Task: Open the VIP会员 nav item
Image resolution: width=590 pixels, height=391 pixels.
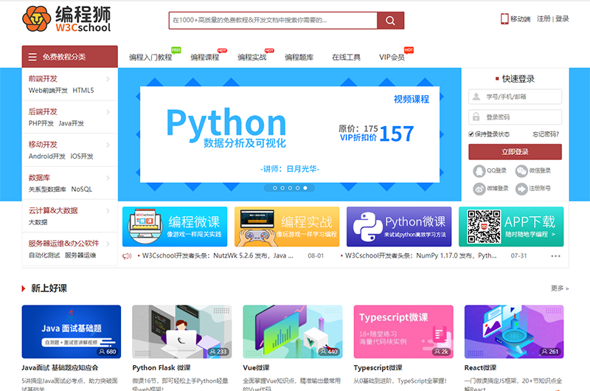Action: (x=392, y=58)
